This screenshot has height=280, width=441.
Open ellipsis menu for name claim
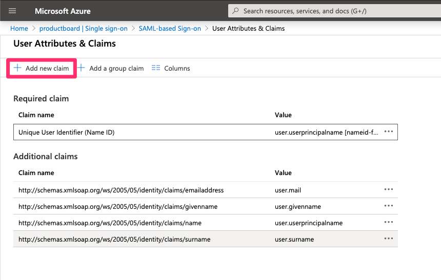(x=388, y=223)
